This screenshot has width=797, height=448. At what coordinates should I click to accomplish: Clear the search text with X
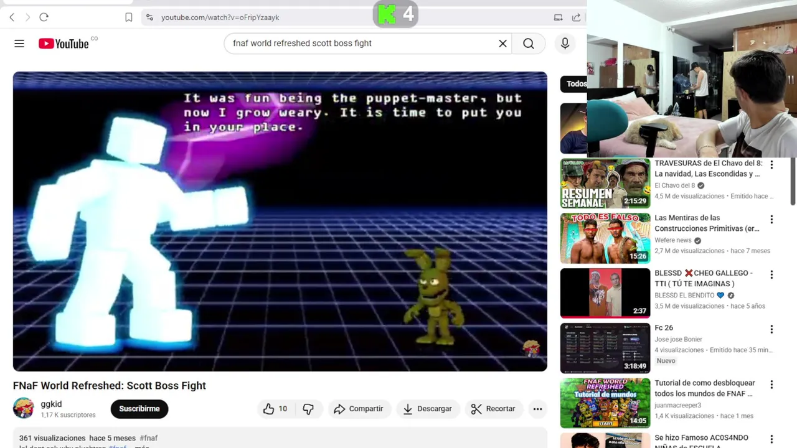[502, 43]
